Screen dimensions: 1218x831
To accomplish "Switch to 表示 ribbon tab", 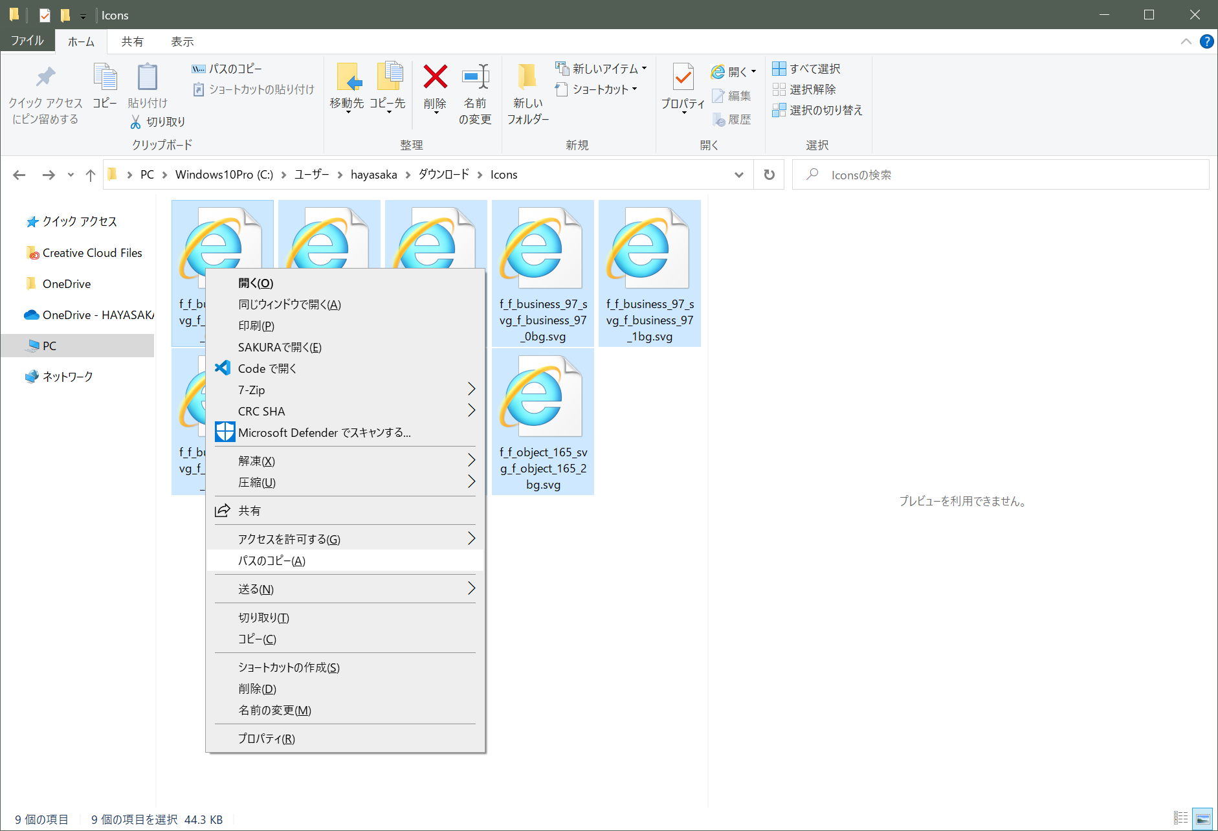I will click(182, 41).
